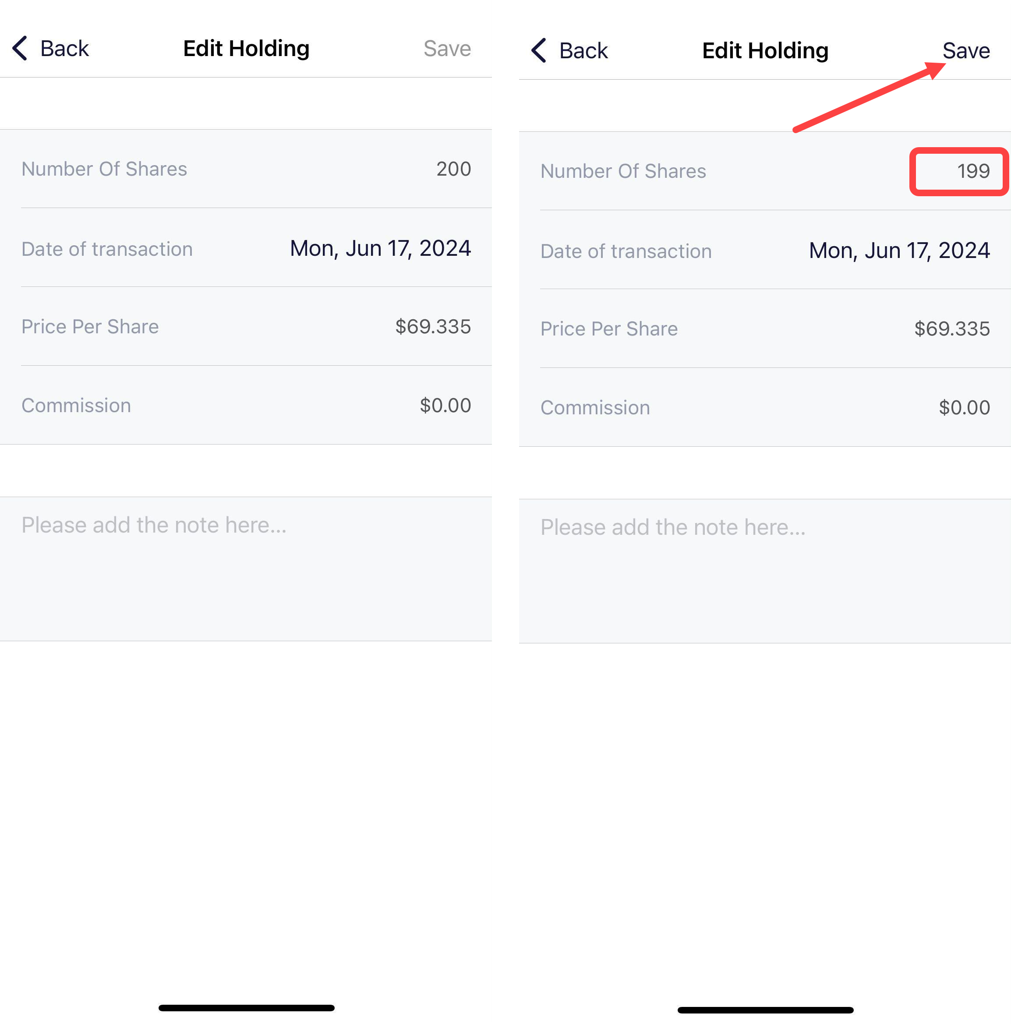Tap the Back chevron on right screen
Screen dimensions: 1011x1024
pyautogui.click(x=539, y=50)
